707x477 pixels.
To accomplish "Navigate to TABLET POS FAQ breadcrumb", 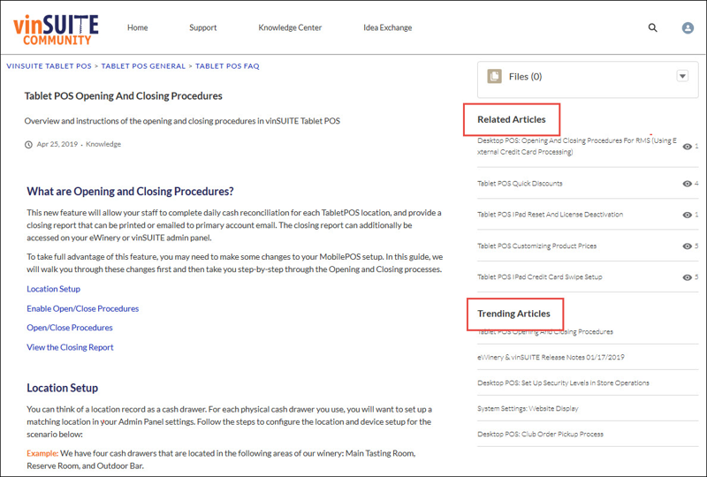I will (x=227, y=66).
